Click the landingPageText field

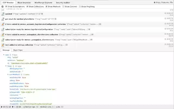pos(17,98)
